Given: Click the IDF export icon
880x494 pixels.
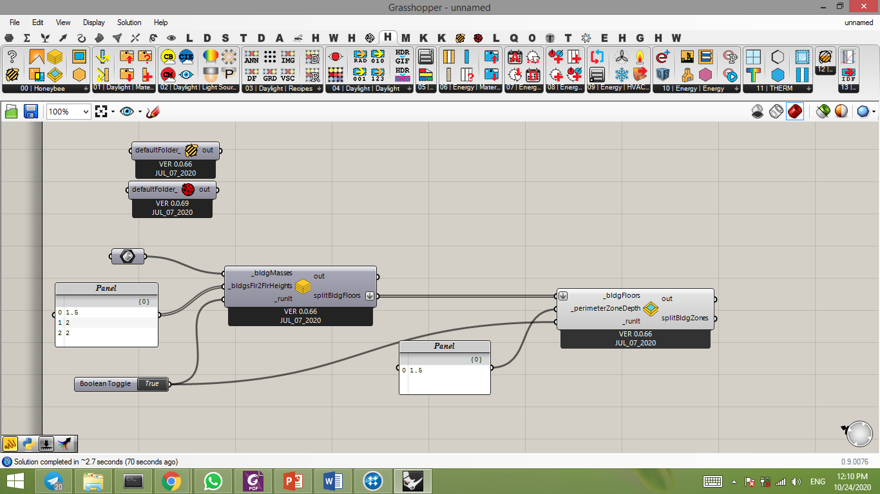Looking at the screenshot, I should pos(848,74).
